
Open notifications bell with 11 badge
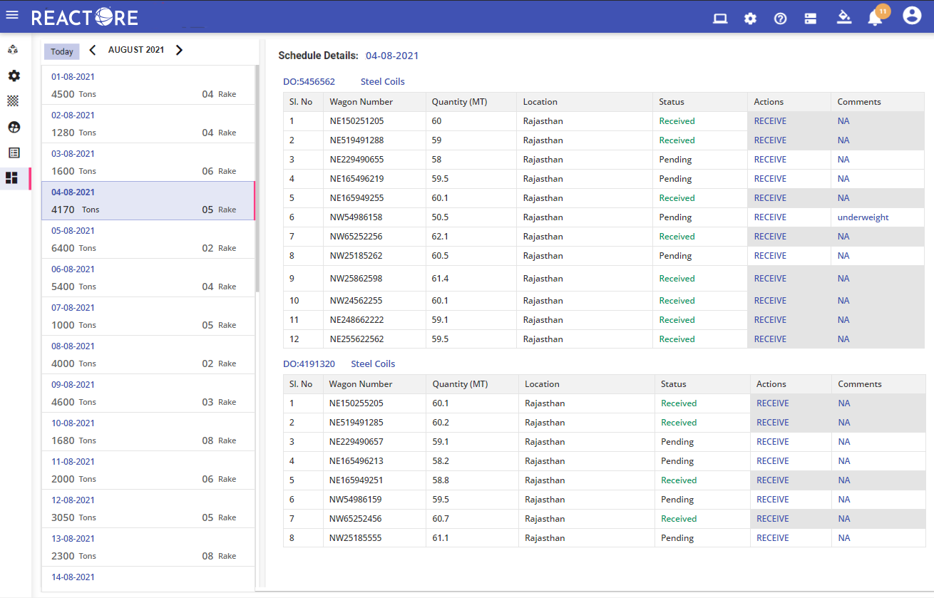(x=876, y=17)
